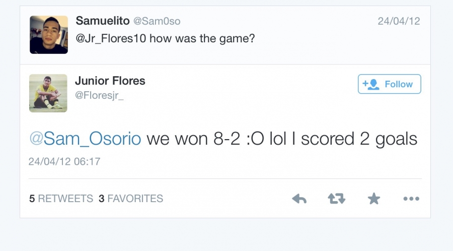Open Samuelito's profile picture
Image resolution: width=453 pixels, height=251 pixels.
pos(49,34)
